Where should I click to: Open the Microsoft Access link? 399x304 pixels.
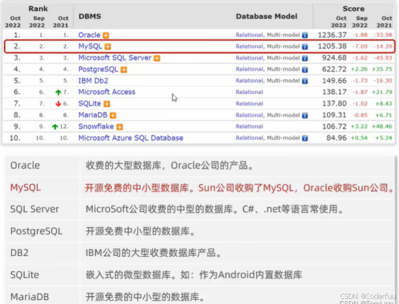107,92
